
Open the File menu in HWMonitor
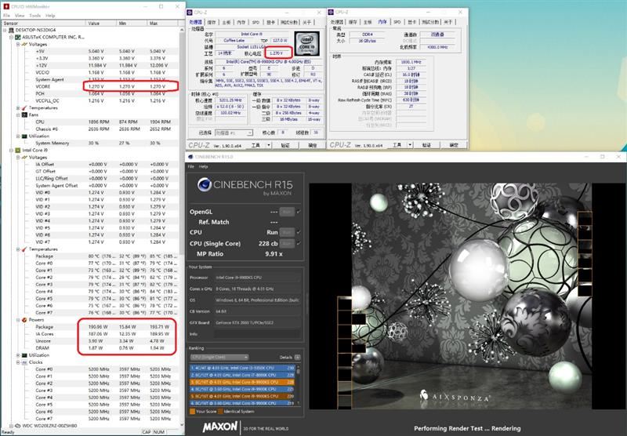click(7, 16)
